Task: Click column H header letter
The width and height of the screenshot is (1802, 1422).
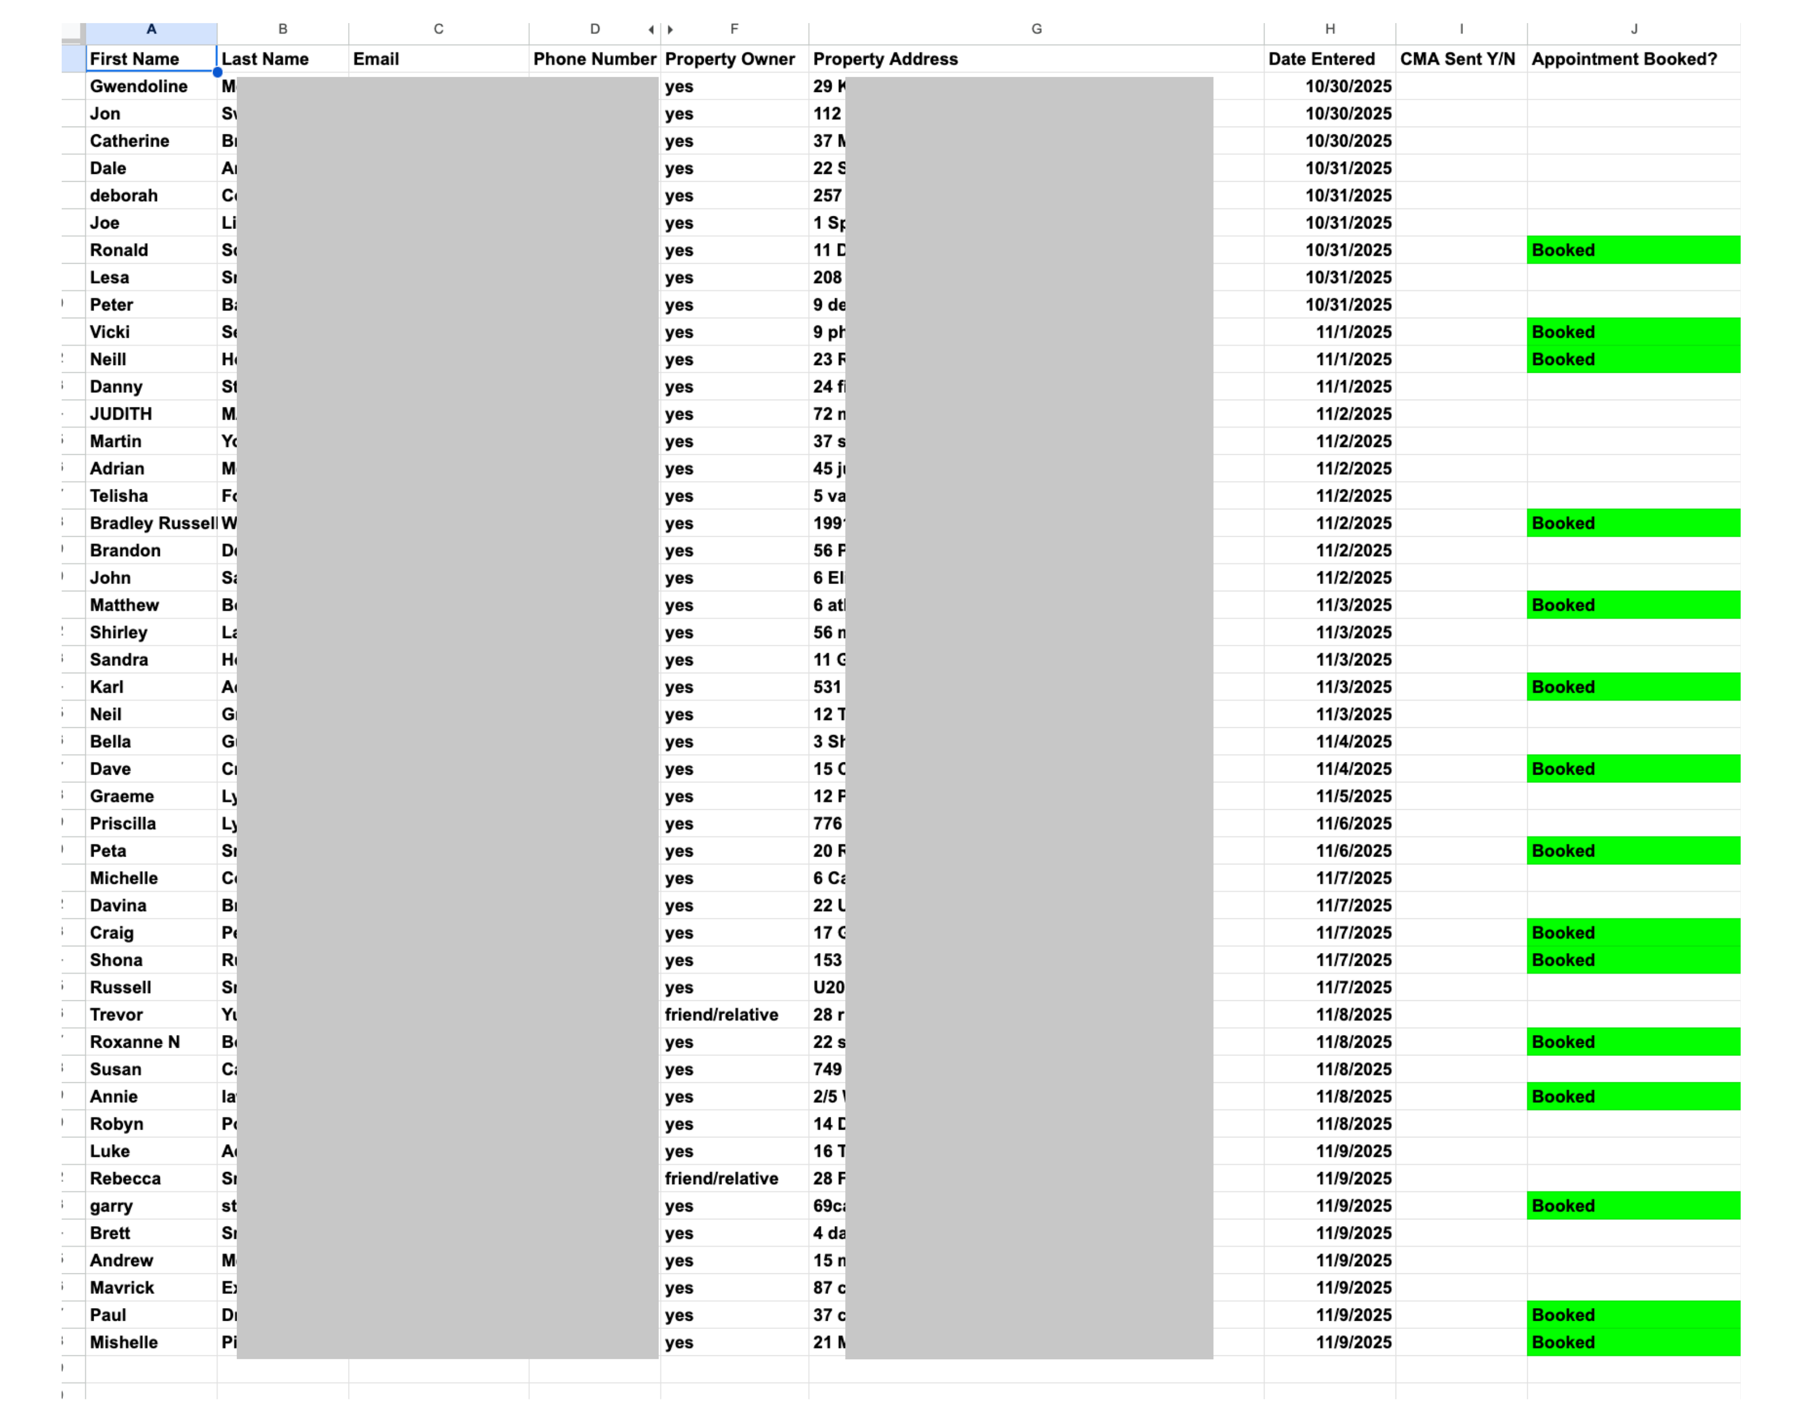Action: point(1329,30)
